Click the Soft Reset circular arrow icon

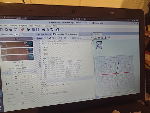click(x=52, y=30)
